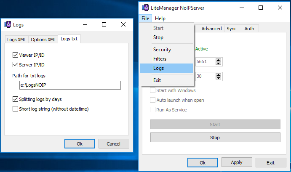Enable Start with Windows checkbox
291x172 pixels.
(152, 90)
